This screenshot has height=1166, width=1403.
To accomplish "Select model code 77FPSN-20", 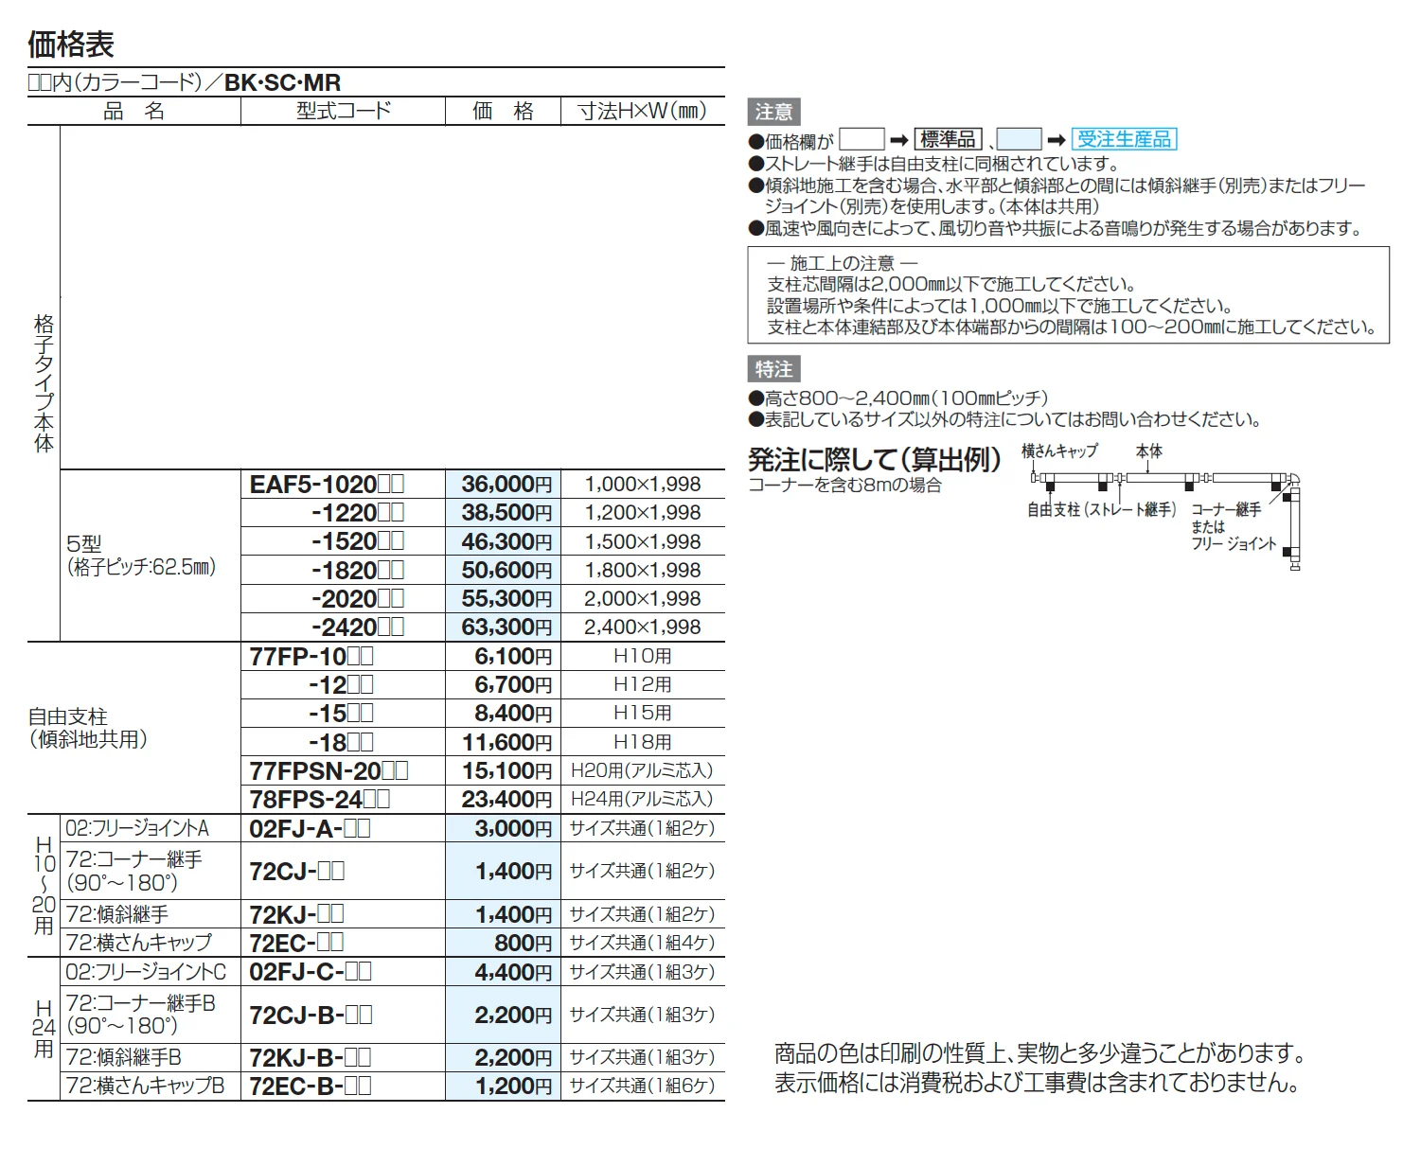I will coord(329,771).
